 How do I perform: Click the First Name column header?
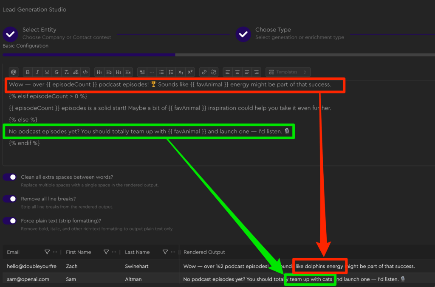(79, 252)
